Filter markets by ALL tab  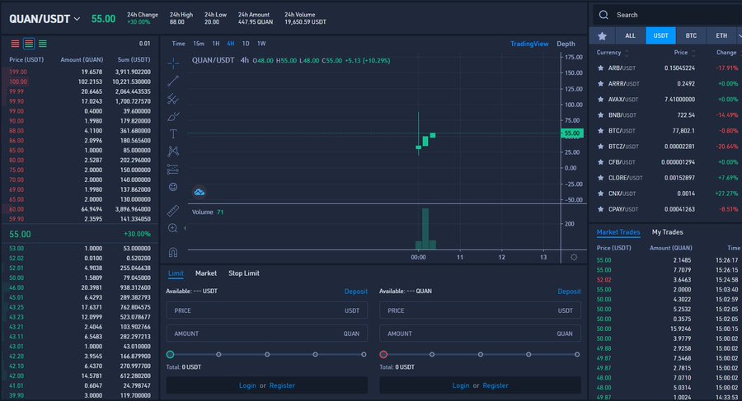tap(631, 36)
